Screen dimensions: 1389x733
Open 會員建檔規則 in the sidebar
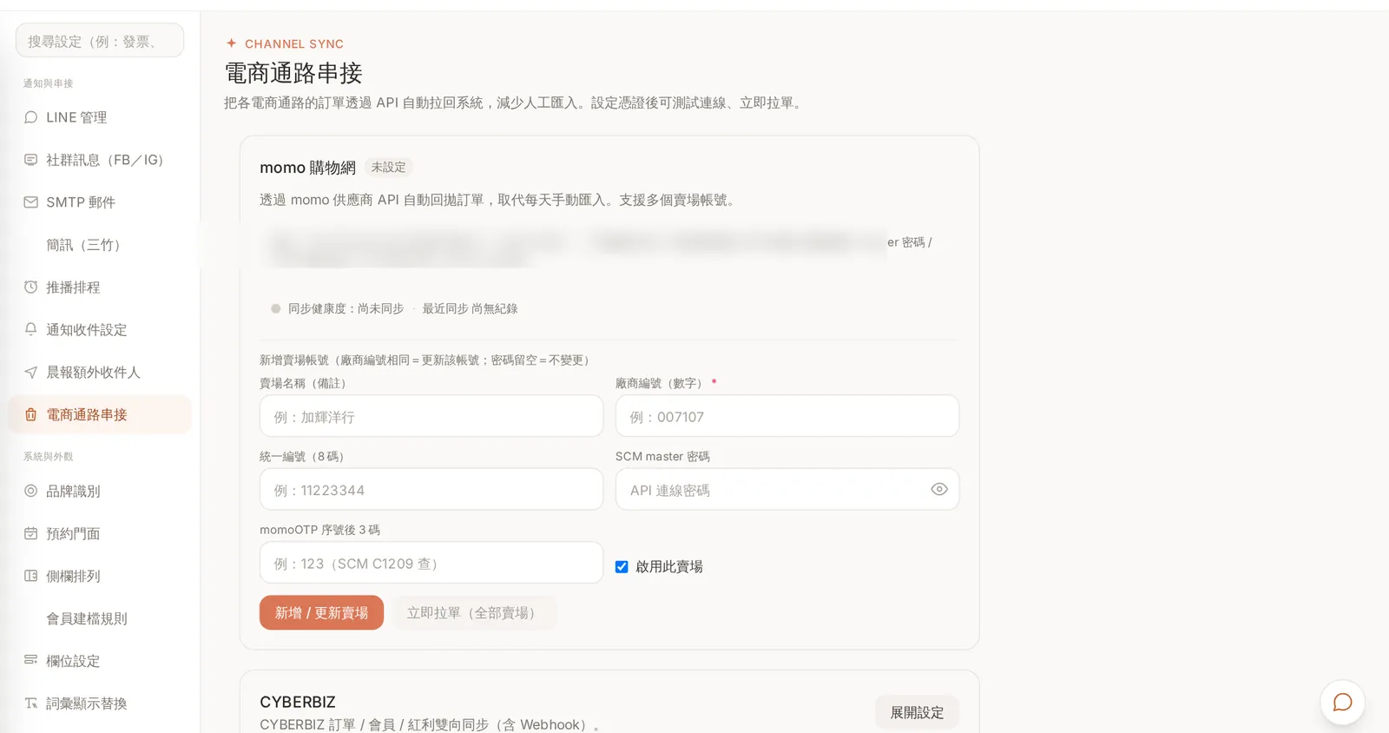(x=87, y=618)
